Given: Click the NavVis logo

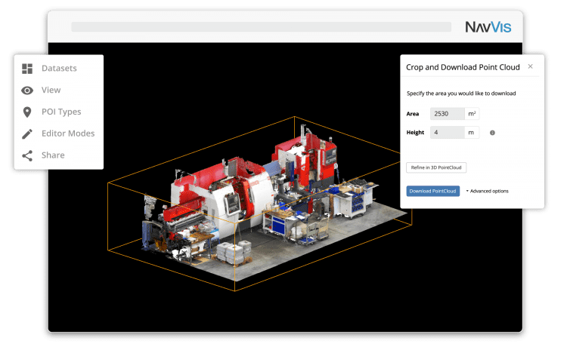Looking at the screenshot, I should point(488,27).
